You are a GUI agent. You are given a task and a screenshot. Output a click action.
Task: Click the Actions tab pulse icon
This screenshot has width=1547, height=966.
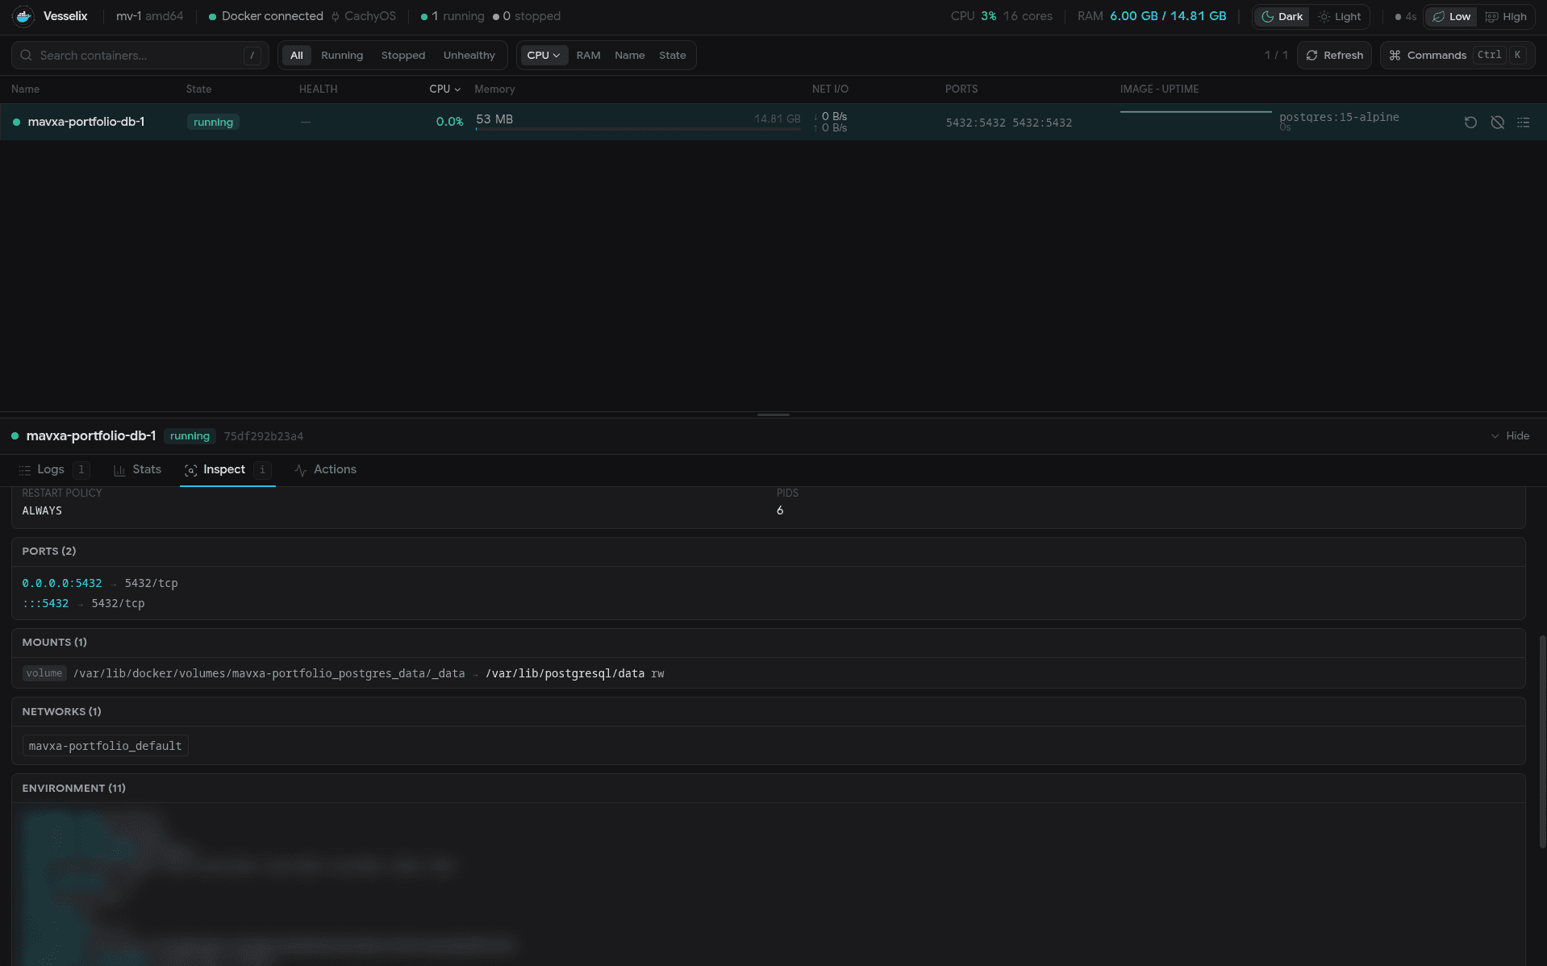[300, 470]
